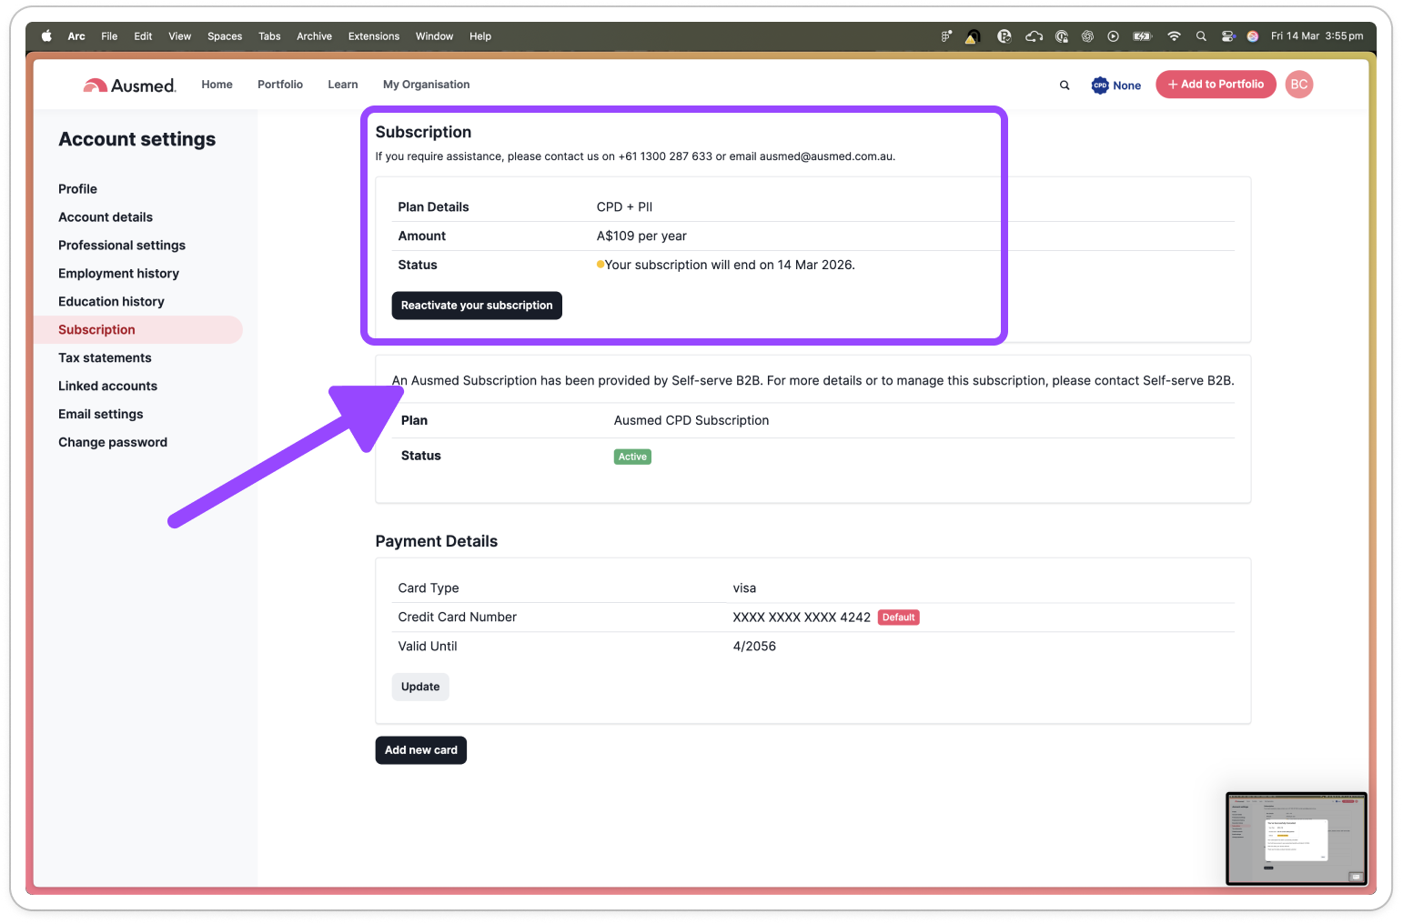Select Tax statements in sidebar

(x=105, y=358)
